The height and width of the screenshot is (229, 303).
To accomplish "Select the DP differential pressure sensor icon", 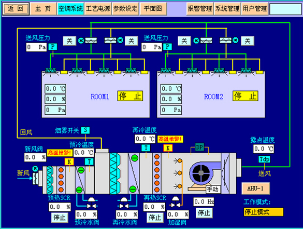I will pyautogui.click(x=199, y=147).
